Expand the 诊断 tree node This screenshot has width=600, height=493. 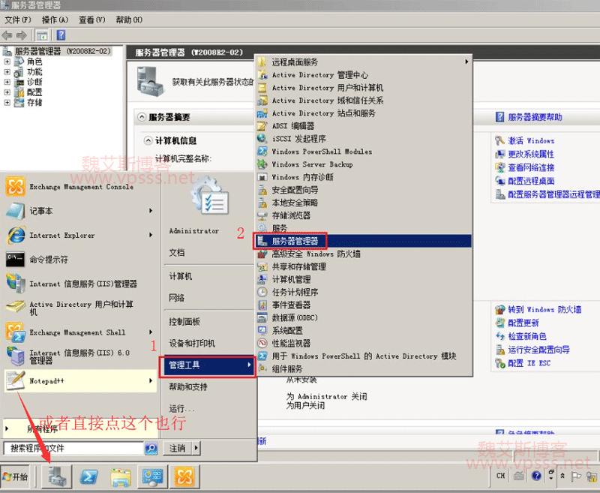[x=7, y=82]
